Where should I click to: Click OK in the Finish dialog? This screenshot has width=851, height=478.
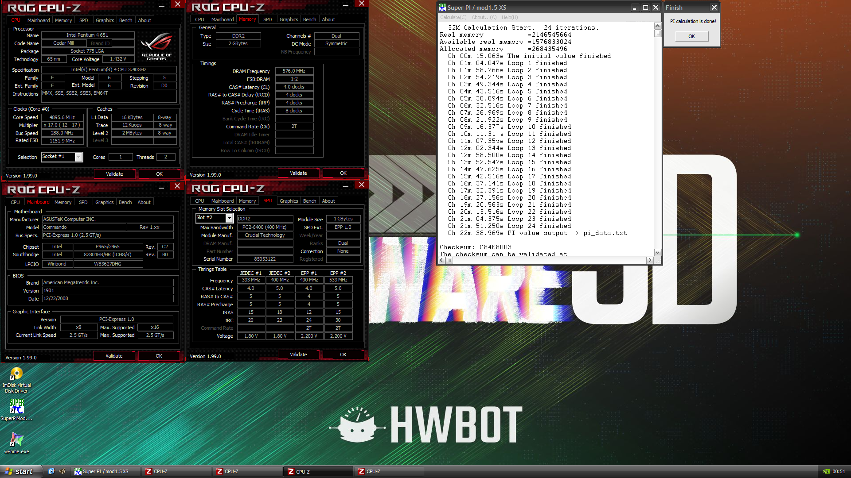point(692,36)
